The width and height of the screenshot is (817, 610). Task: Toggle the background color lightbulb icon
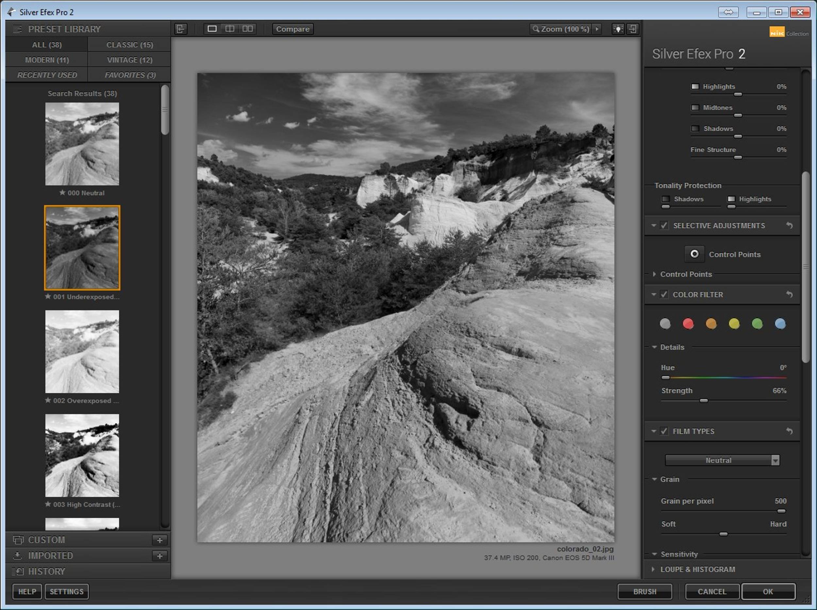pyautogui.click(x=618, y=29)
